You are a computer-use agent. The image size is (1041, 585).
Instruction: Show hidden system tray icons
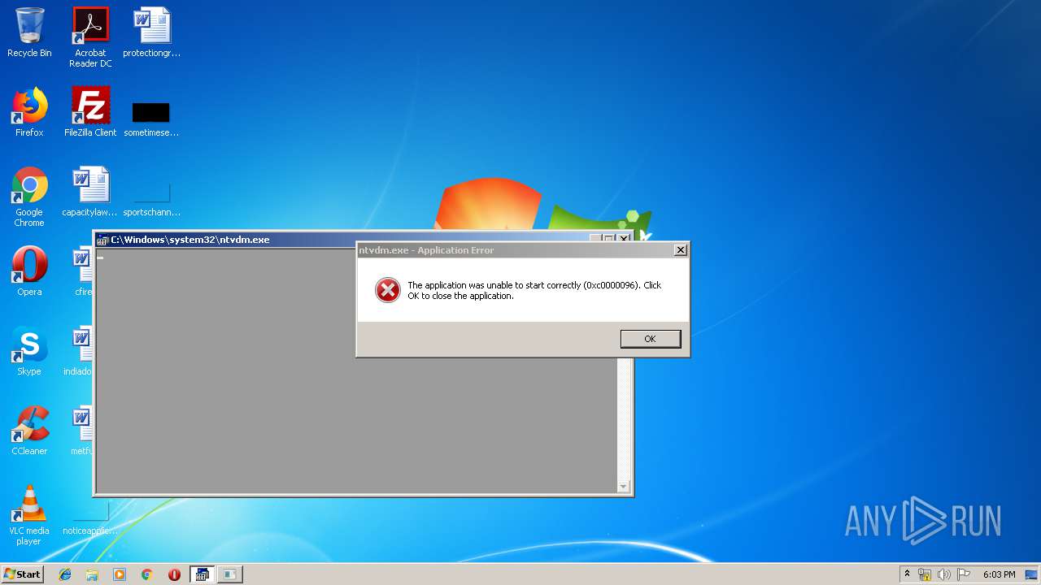point(907,574)
